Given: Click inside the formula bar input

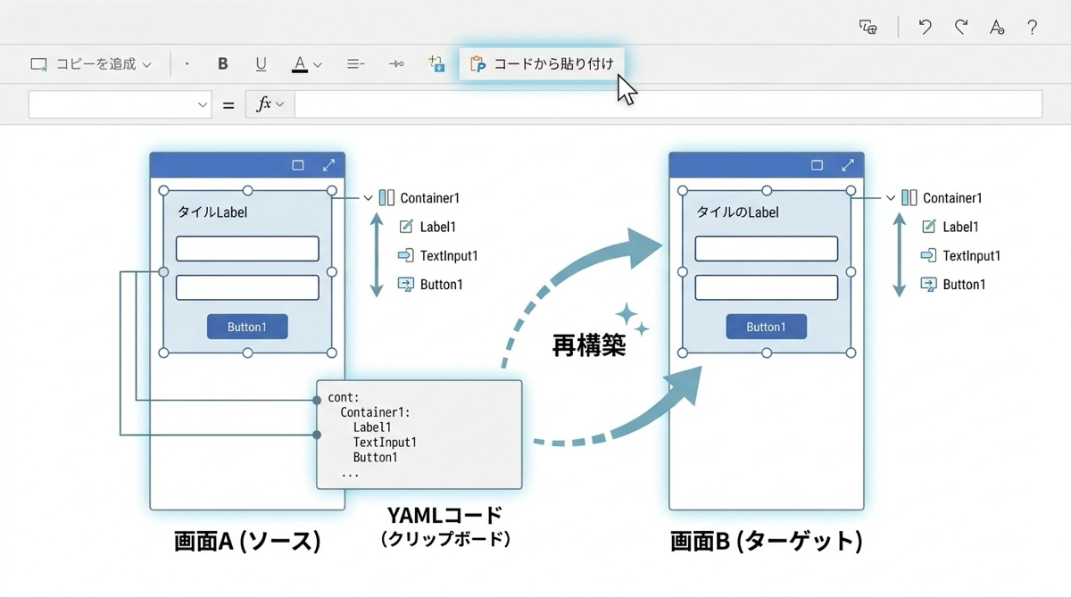Looking at the screenshot, I should (x=668, y=104).
